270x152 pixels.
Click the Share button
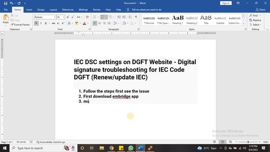pos(261,10)
